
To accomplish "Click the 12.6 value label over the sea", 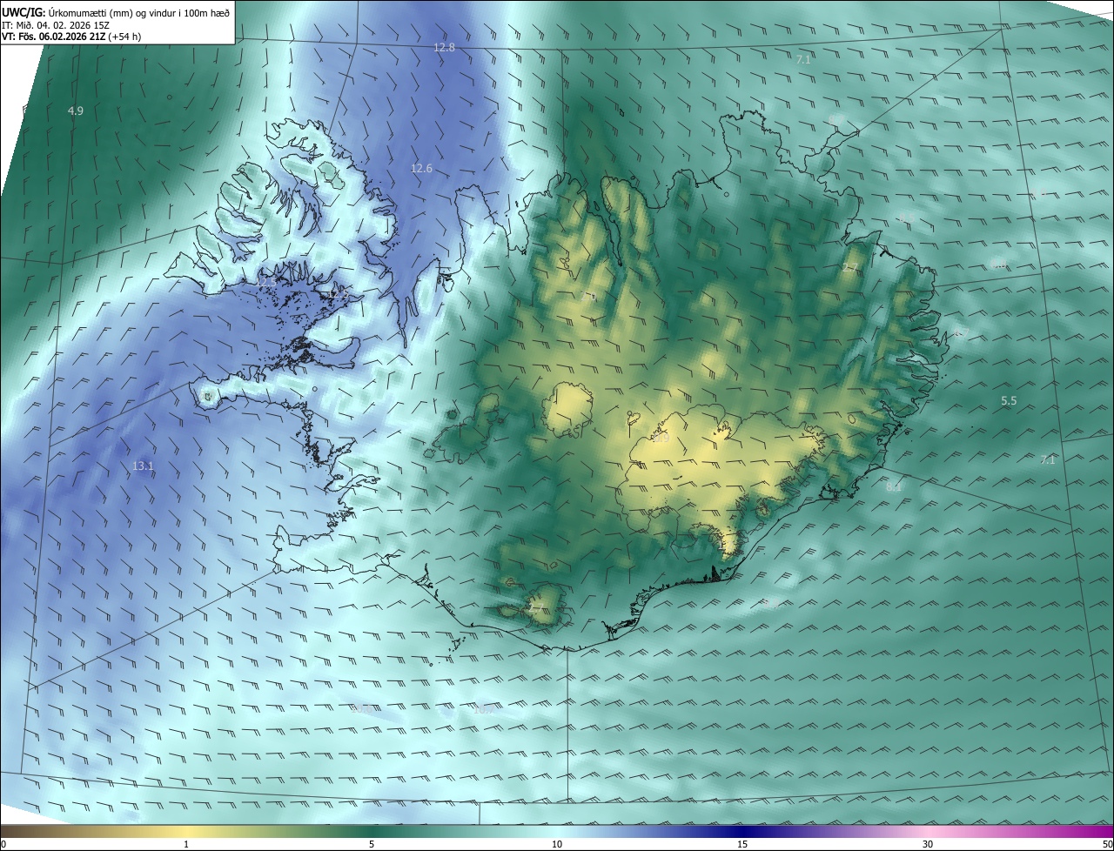I will [421, 168].
